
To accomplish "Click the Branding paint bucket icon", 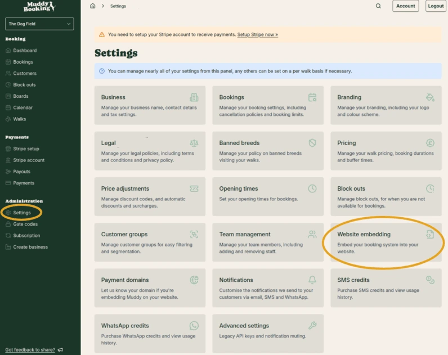I will pos(430,97).
